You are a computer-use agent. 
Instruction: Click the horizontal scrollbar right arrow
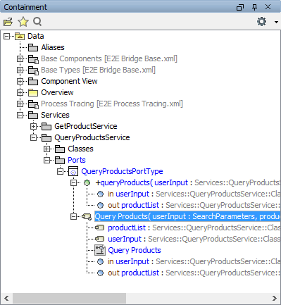(x=275, y=299)
